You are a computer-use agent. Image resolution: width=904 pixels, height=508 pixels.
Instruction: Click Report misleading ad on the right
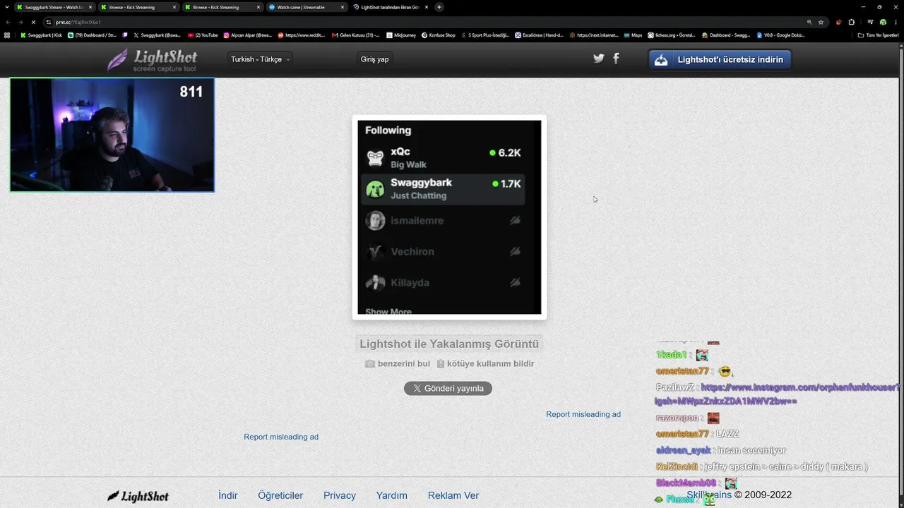tap(583, 414)
